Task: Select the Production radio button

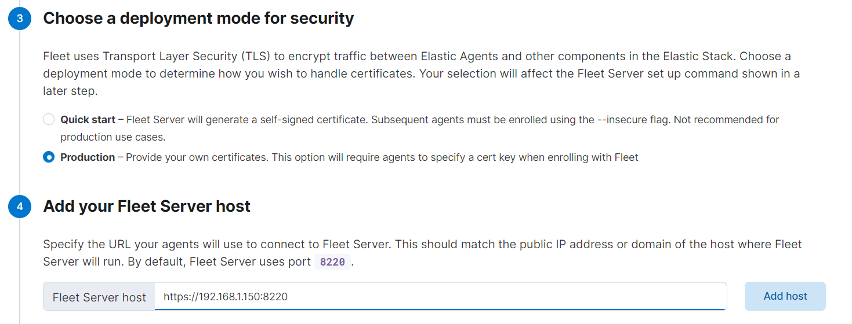Action: (49, 157)
